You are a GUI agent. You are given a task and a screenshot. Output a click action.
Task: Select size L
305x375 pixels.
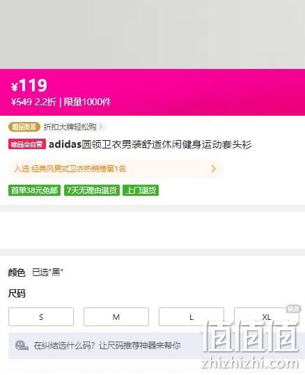tap(191, 317)
